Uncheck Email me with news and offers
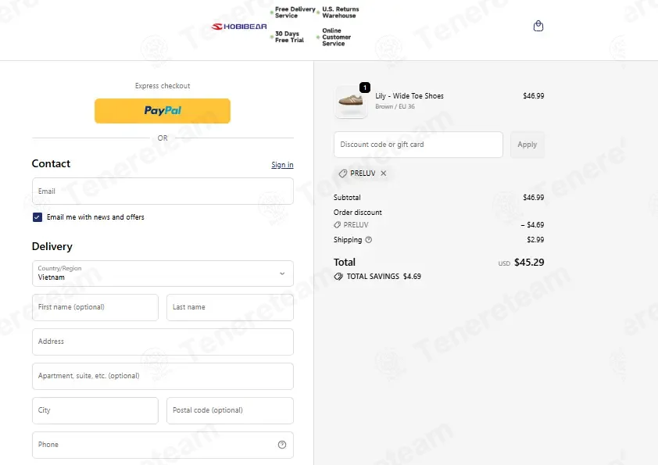The height and width of the screenshot is (465, 658). (38, 217)
